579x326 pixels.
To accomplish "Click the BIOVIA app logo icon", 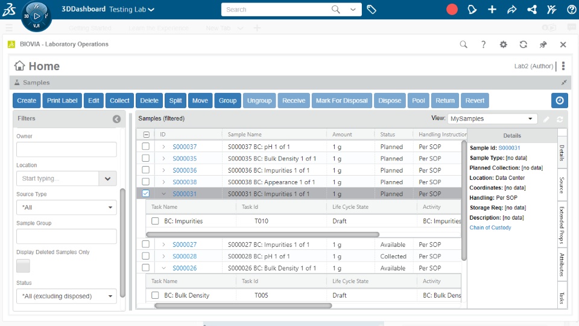I will pyautogui.click(x=11, y=44).
